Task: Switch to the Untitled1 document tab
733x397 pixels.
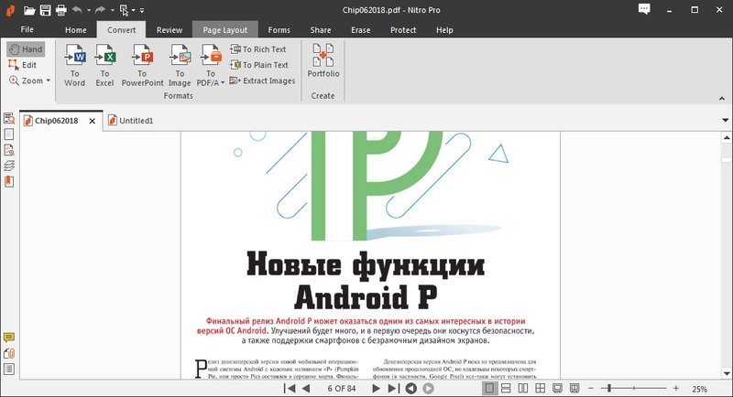Action: 131,121
